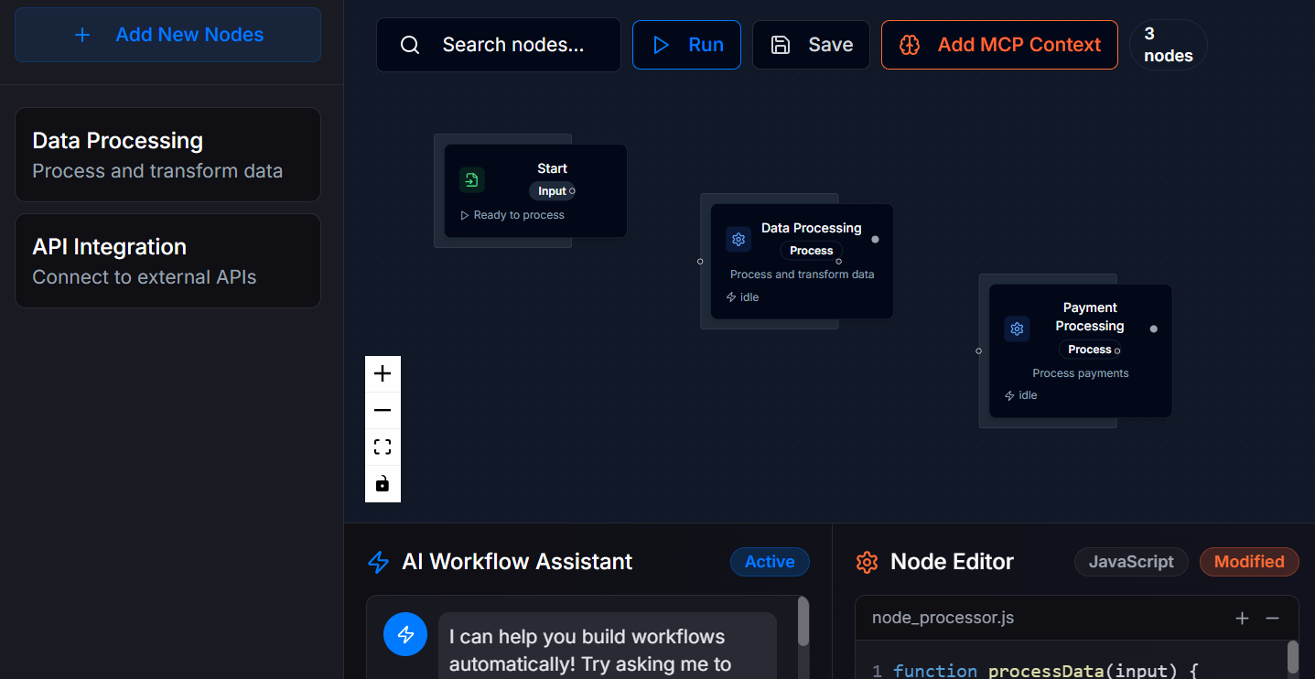Click the 3 nodes counter badge
The height and width of the screenshot is (679, 1315).
[1169, 45]
